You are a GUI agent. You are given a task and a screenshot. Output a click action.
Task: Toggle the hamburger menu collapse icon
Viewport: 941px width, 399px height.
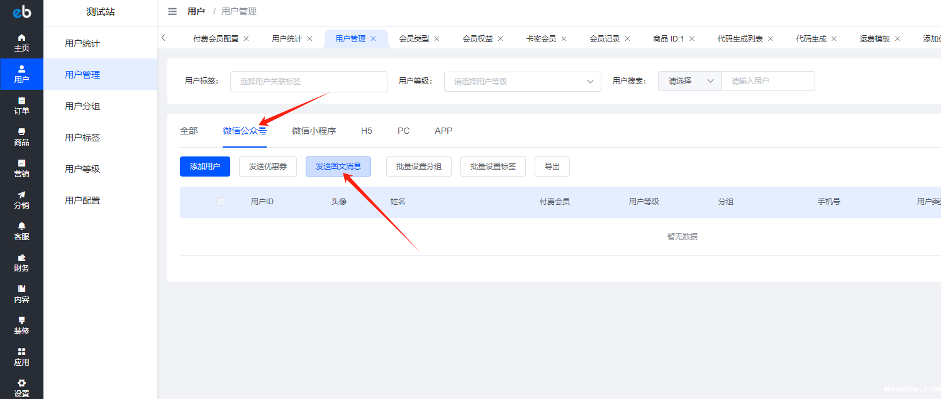172,11
